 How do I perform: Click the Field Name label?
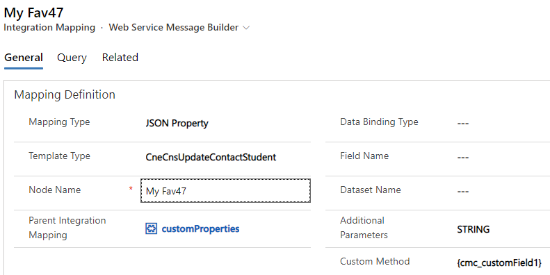pyautogui.click(x=364, y=156)
